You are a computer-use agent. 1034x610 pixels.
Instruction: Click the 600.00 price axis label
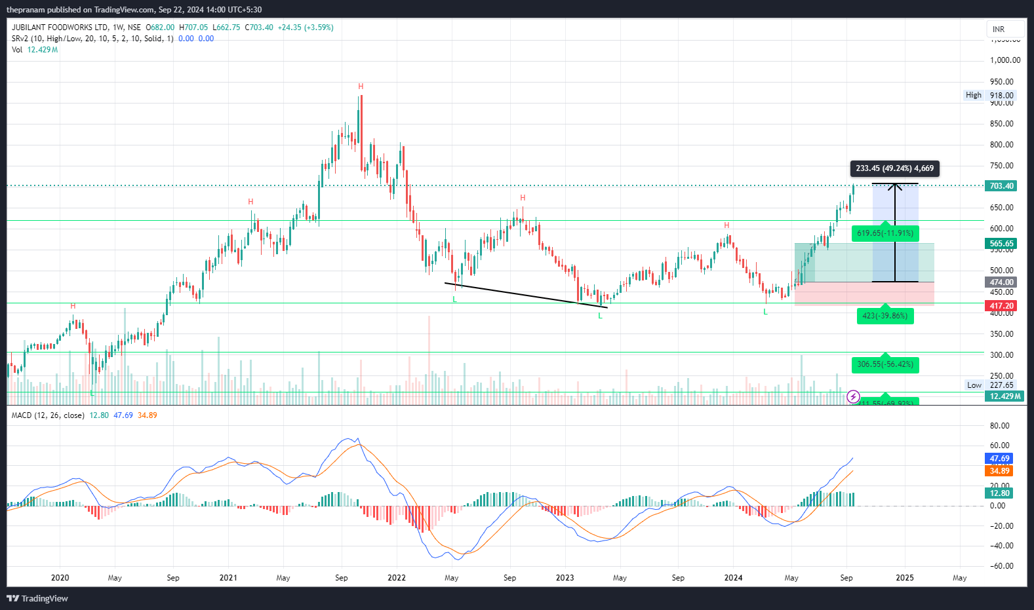(x=1002, y=229)
